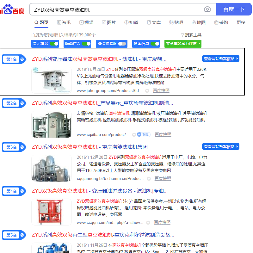The width and height of the screenshot is (253, 253).
Task: Open the 搜索工具 filter icon
Action: (x=182, y=35)
